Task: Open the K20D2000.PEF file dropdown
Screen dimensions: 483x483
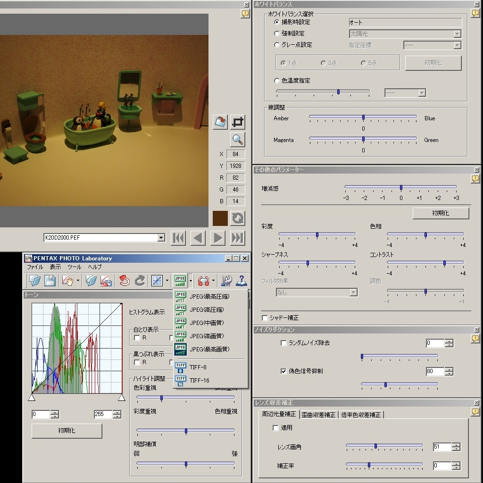Action: pos(161,238)
